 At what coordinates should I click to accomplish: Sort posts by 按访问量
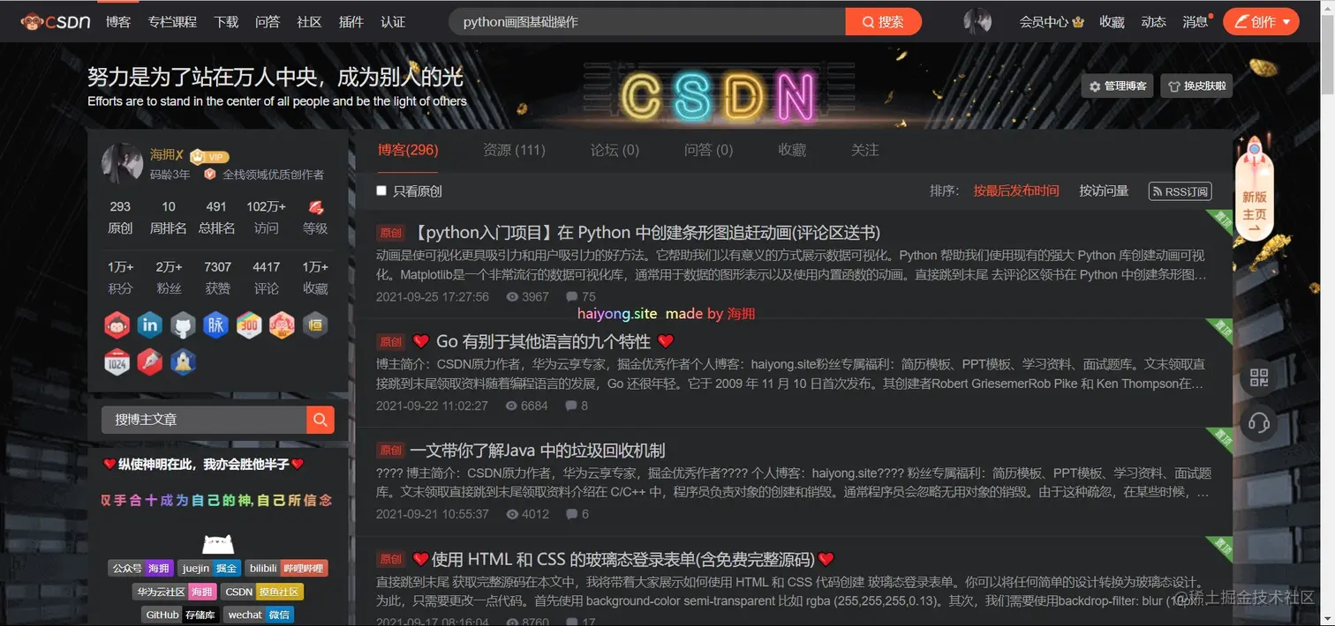pos(1103,189)
